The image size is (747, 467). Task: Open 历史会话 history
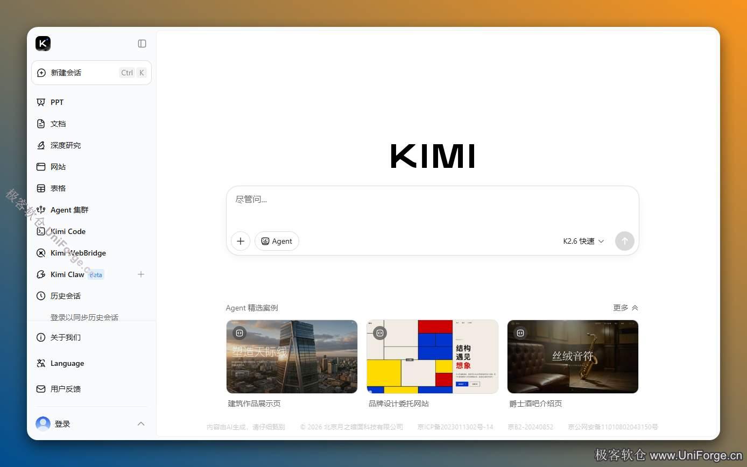(91, 296)
